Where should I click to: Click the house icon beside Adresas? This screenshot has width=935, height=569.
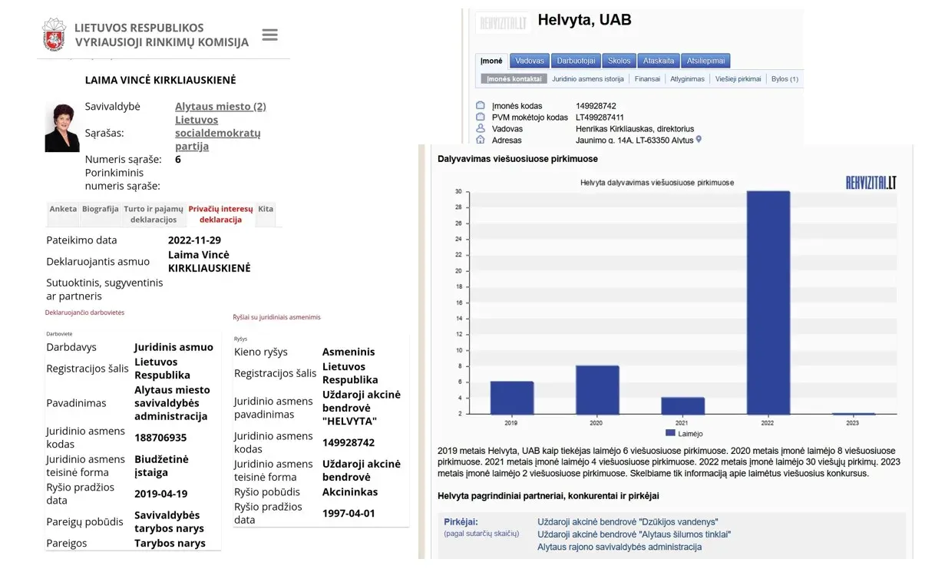pos(481,141)
